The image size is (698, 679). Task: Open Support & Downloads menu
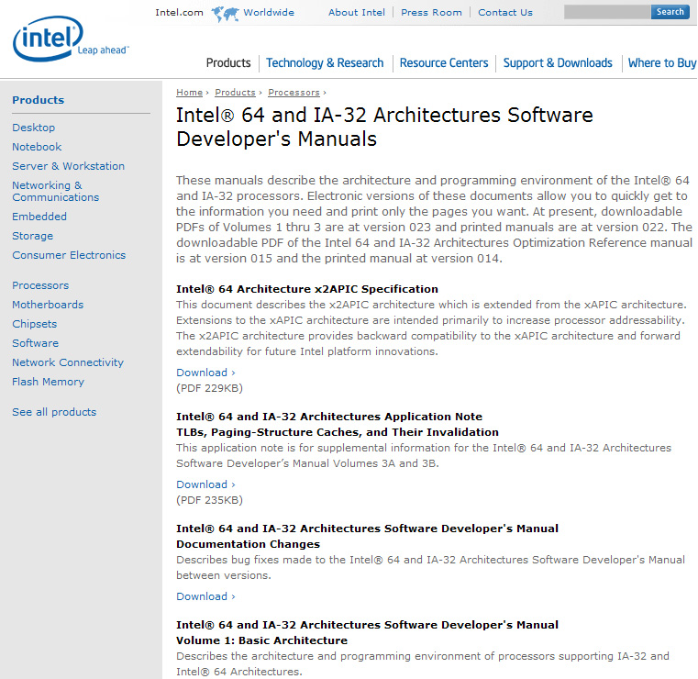pyautogui.click(x=558, y=63)
